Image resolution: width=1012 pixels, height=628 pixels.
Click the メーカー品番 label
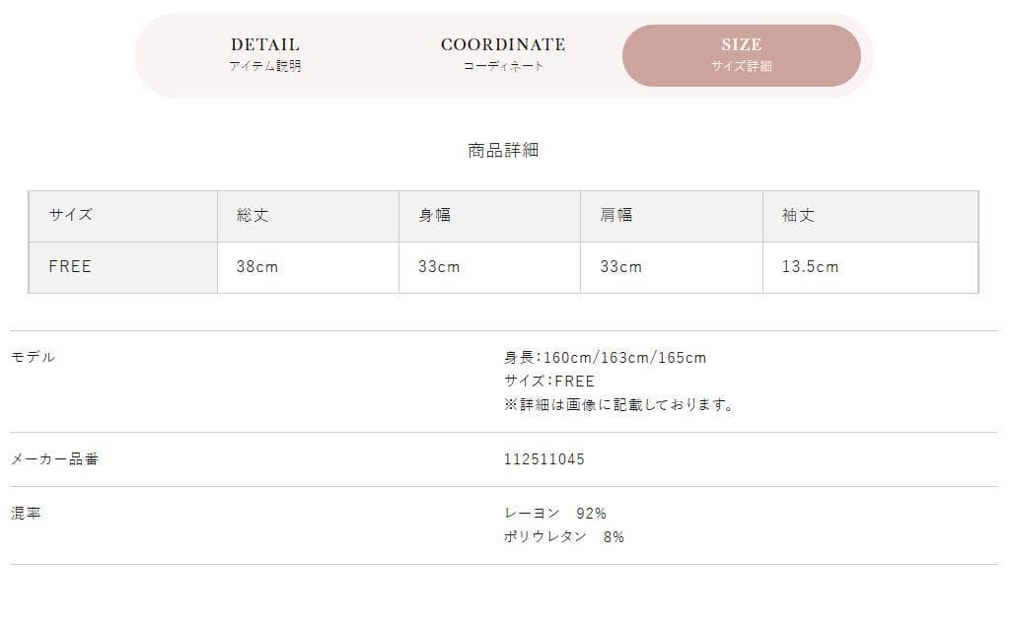pyautogui.click(x=55, y=458)
